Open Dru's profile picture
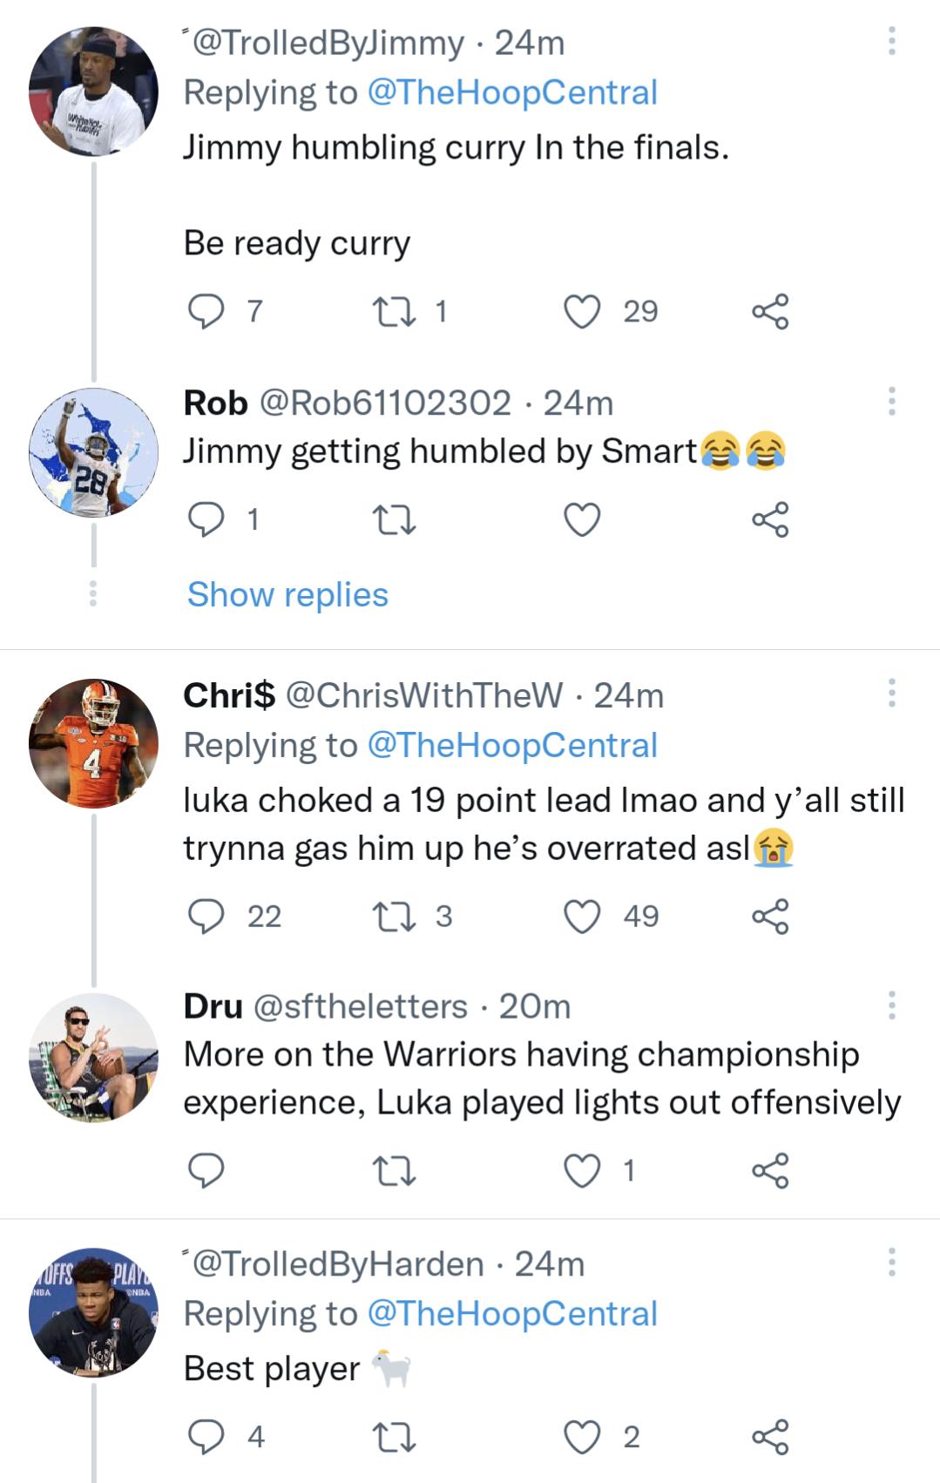The height and width of the screenshot is (1483, 940). tap(94, 1058)
